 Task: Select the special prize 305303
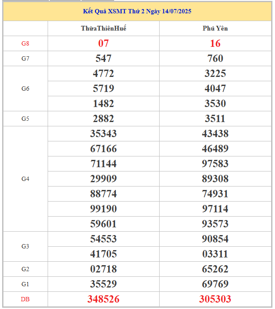[215, 299]
